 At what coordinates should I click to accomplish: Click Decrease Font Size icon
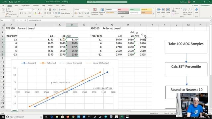[x=41, y=10]
